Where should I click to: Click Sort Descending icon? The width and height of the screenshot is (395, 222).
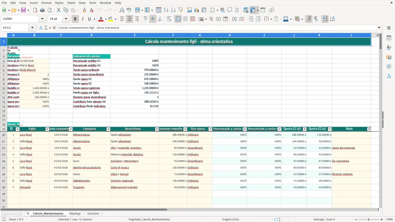pyautogui.click(x=173, y=10)
